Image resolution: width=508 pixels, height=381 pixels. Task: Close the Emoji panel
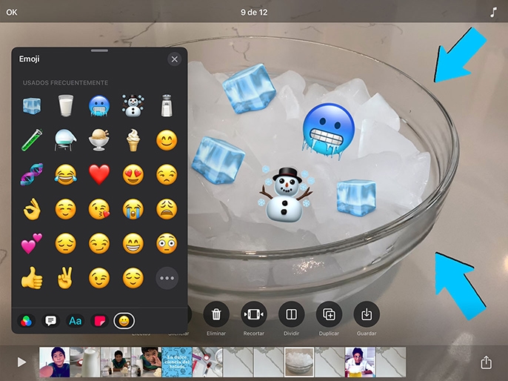click(174, 59)
